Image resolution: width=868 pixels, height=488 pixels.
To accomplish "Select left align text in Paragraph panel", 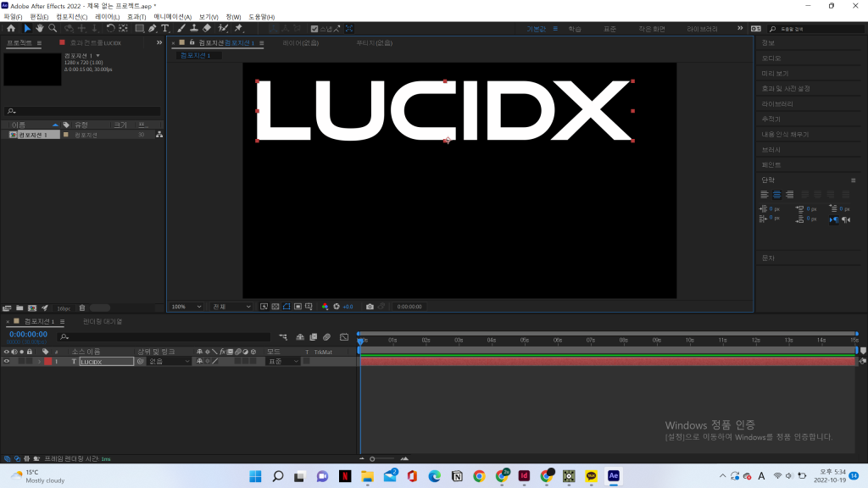I will pyautogui.click(x=764, y=194).
